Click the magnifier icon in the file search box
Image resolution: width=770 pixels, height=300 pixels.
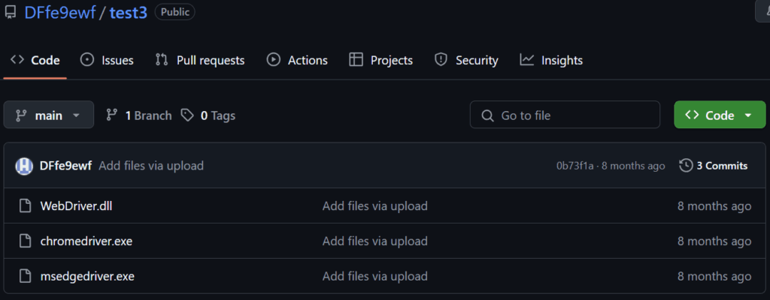[x=487, y=115]
